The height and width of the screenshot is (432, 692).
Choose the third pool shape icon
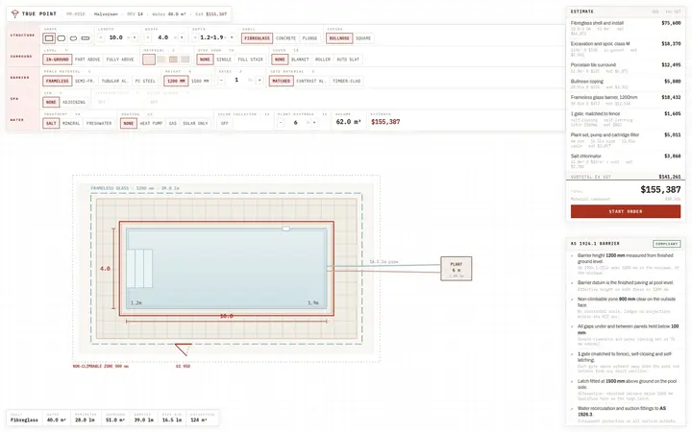coord(73,38)
